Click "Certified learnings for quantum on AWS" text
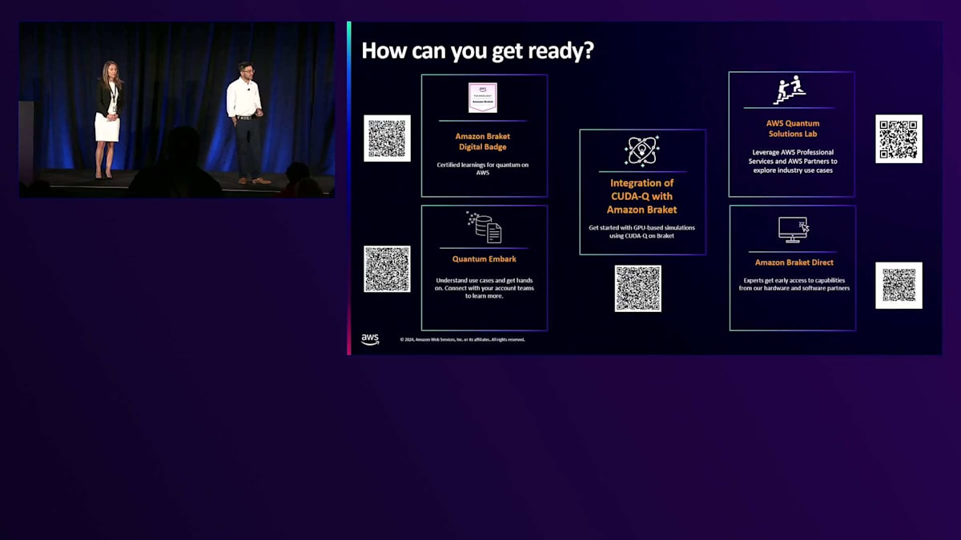 tap(484, 169)
